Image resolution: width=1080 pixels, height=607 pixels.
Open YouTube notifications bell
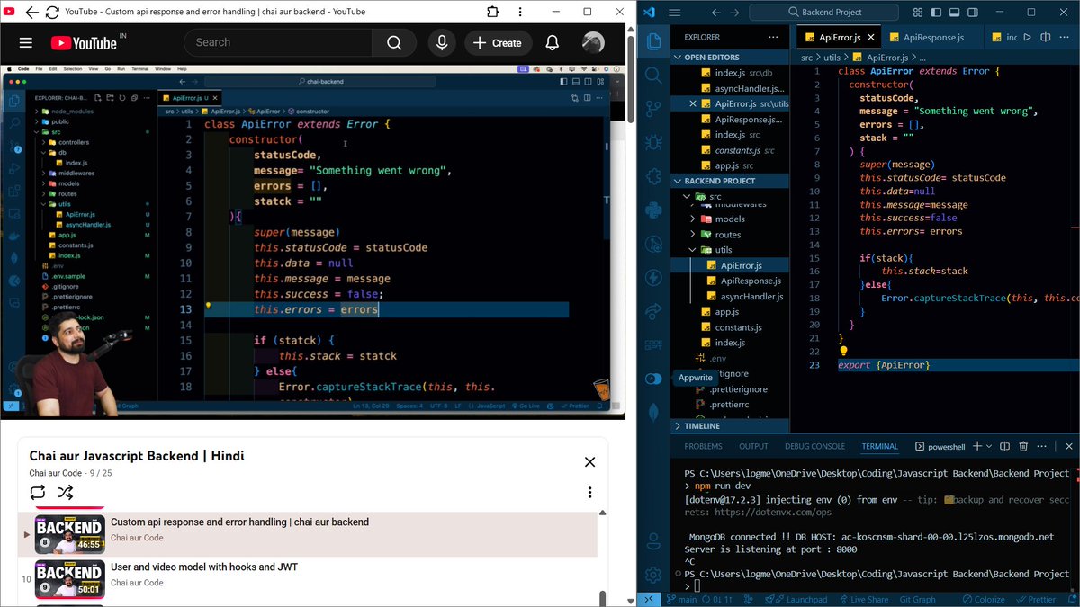click(x=553, y=42)
